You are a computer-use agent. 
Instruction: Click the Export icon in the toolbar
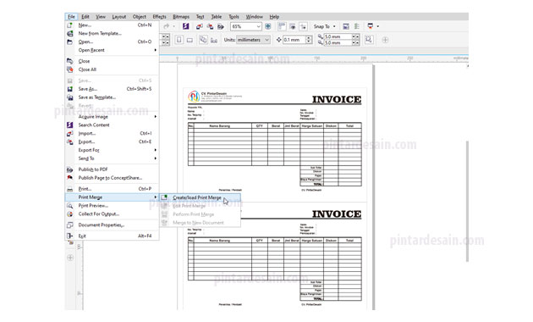[x=210, y=26]
